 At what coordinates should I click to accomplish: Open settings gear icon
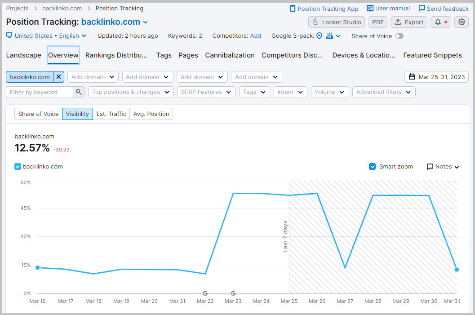pyautogui.click(x=462, y=22)
